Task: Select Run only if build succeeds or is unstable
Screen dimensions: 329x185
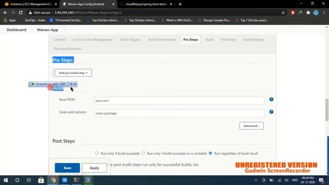Action: 143,153
